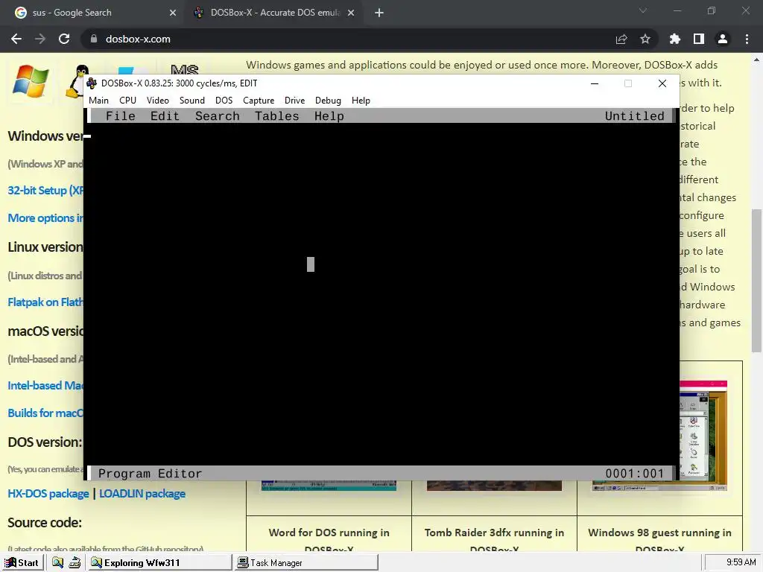Viewport: 763px width, 572px height.
Task: Open the More options link
Action: 45,218
